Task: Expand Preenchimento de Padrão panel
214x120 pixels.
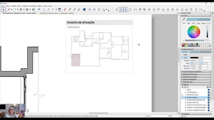Action: [x=196, y=72]
